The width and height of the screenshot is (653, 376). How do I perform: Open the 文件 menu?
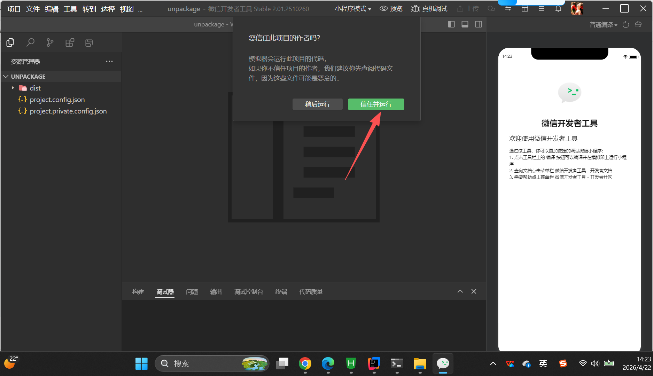[x=33, y=9]
